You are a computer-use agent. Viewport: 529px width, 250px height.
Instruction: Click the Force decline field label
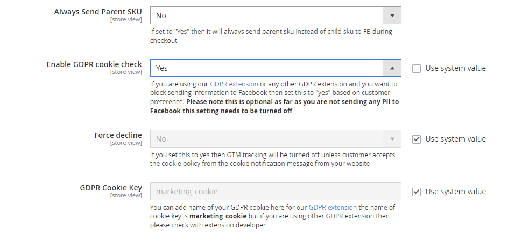pyautogui.click(x=118, y=135)
